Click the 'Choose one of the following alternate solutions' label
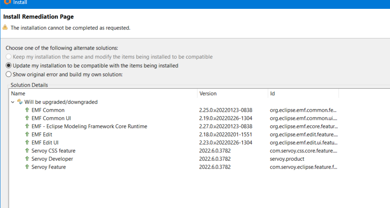Image resolution: width=390 pixels, height=208 pixels. (62, 48)
